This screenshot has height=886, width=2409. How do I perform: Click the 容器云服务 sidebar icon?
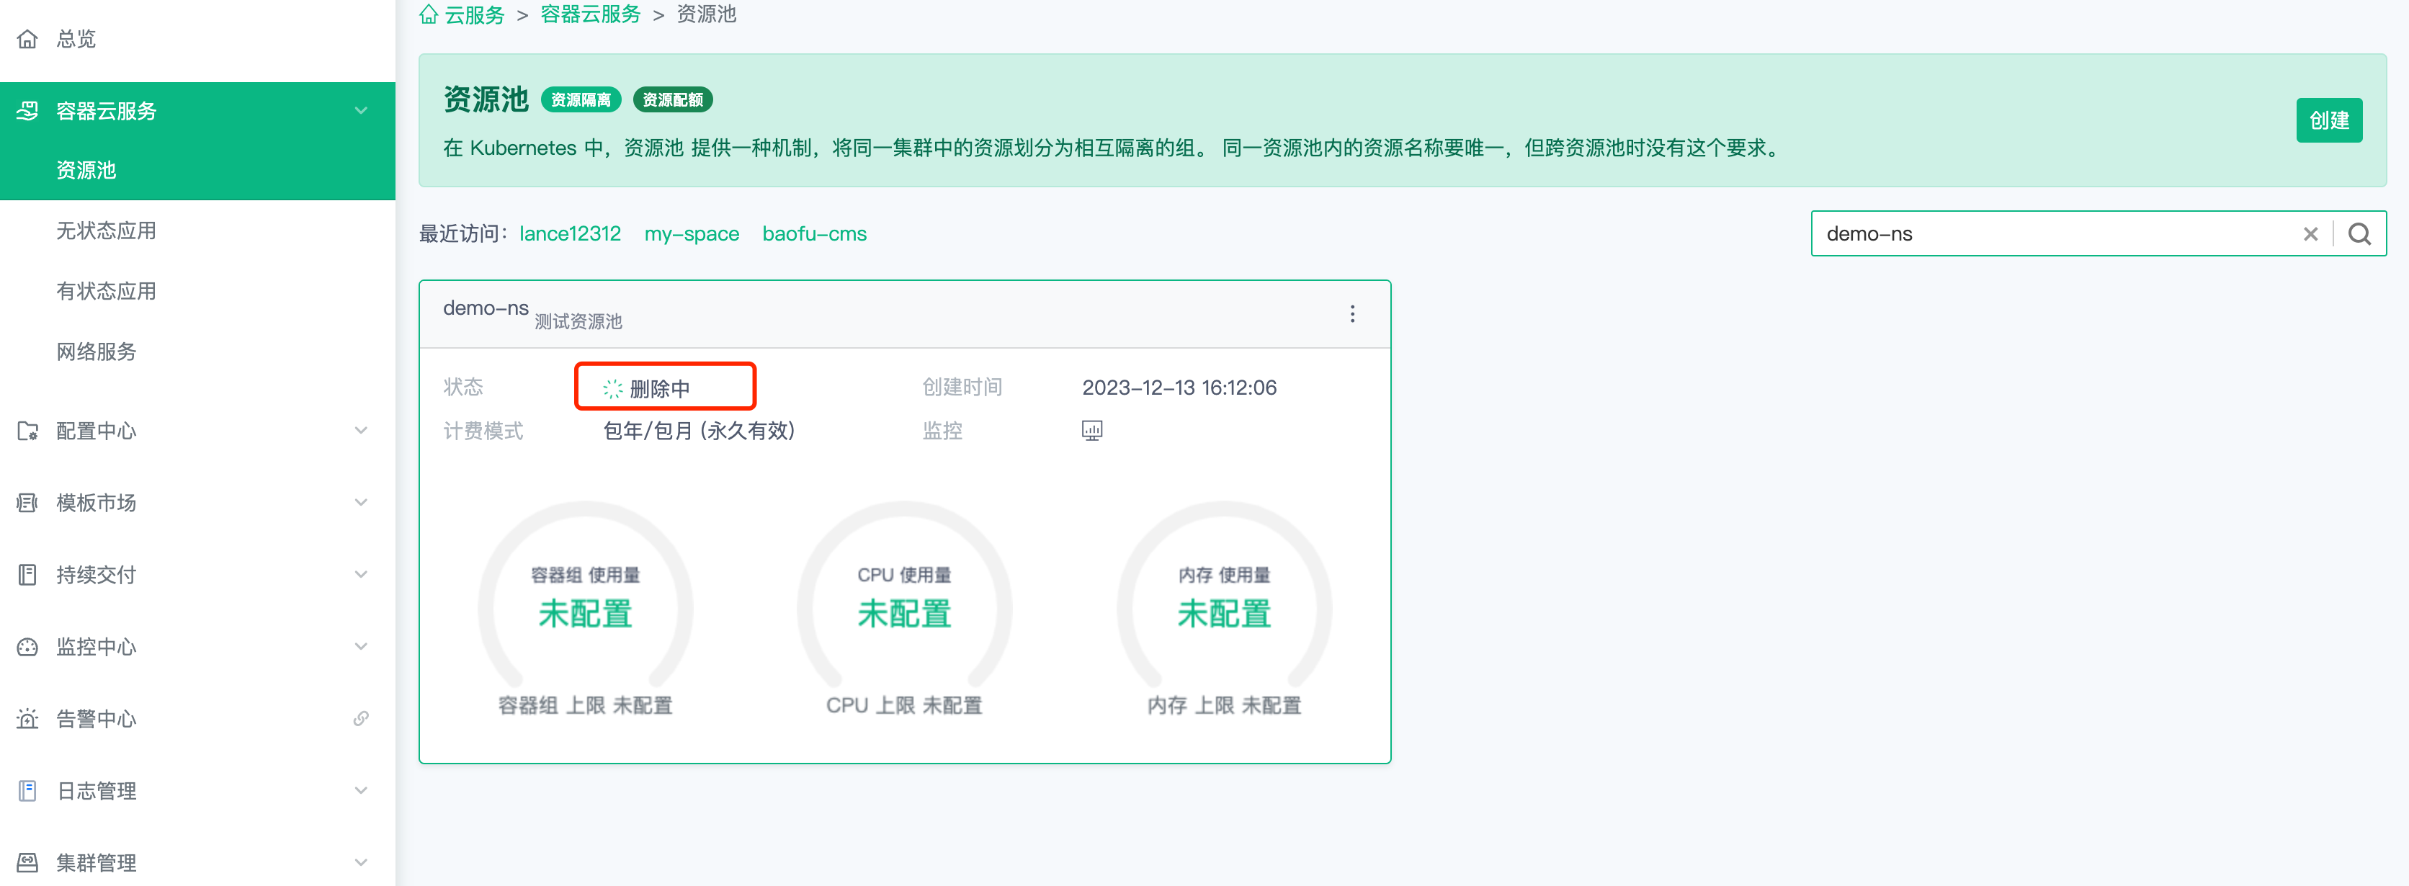tap(28, 111)
